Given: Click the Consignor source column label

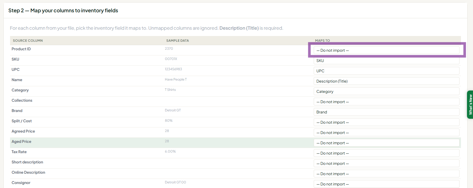Looking at the screenshot, I should [x=21, y=183].
